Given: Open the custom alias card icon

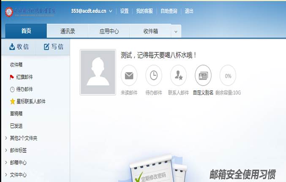Looking at the screenshot, I should (203, 76).
